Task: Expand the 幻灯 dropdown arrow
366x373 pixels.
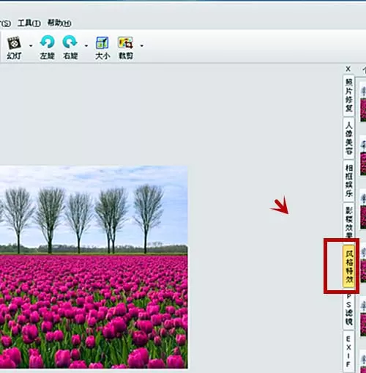Action: 31,45
